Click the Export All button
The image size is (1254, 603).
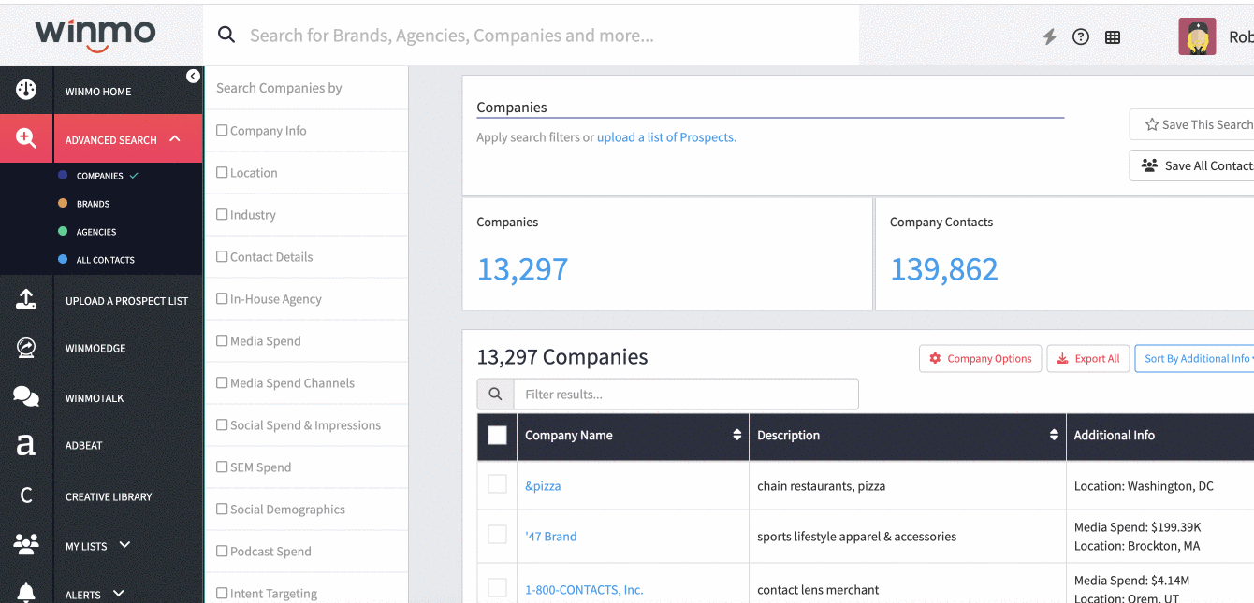1088,358
